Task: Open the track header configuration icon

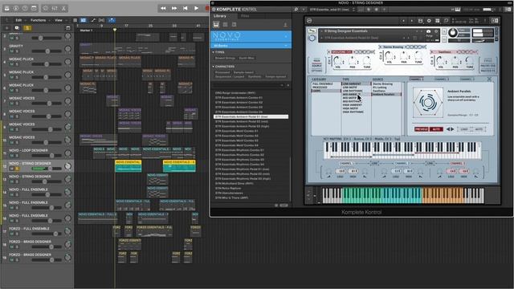Action: click(x=67, y=28)
